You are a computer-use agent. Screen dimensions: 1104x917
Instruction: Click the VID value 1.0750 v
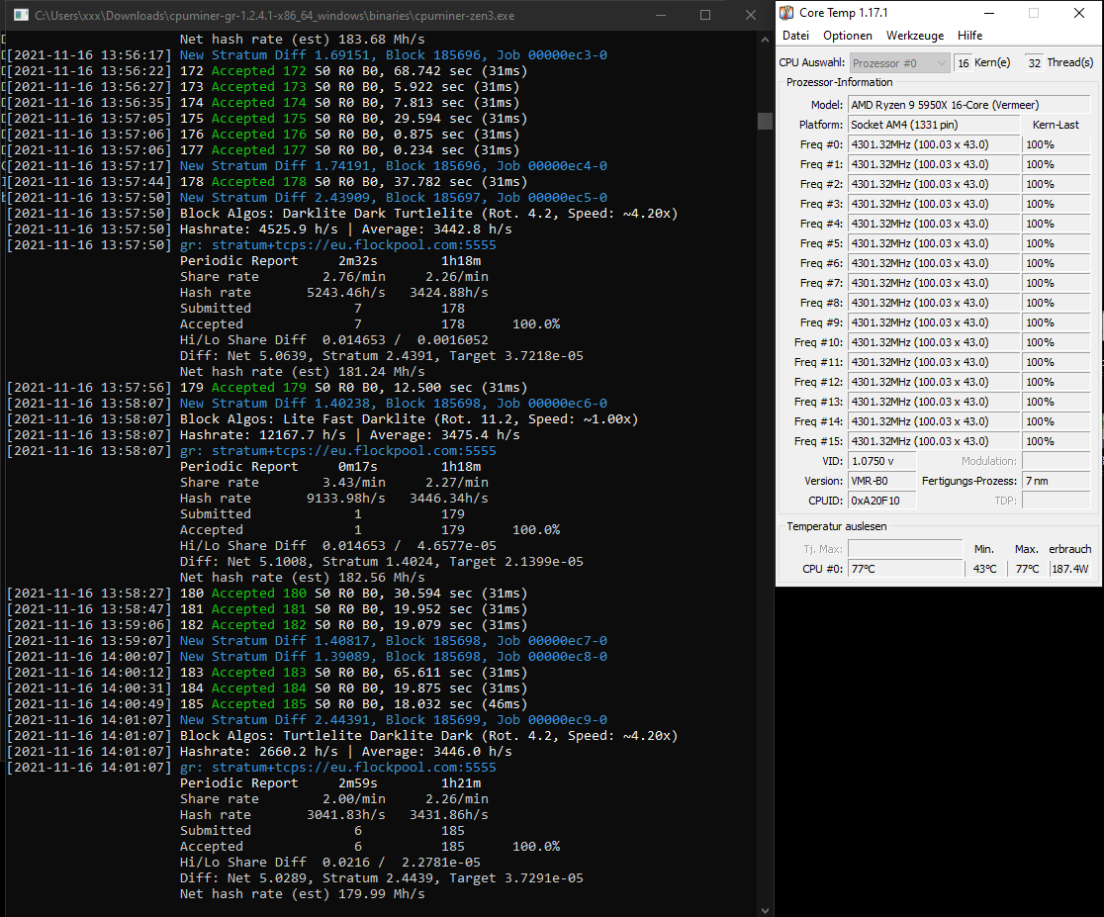881,461
